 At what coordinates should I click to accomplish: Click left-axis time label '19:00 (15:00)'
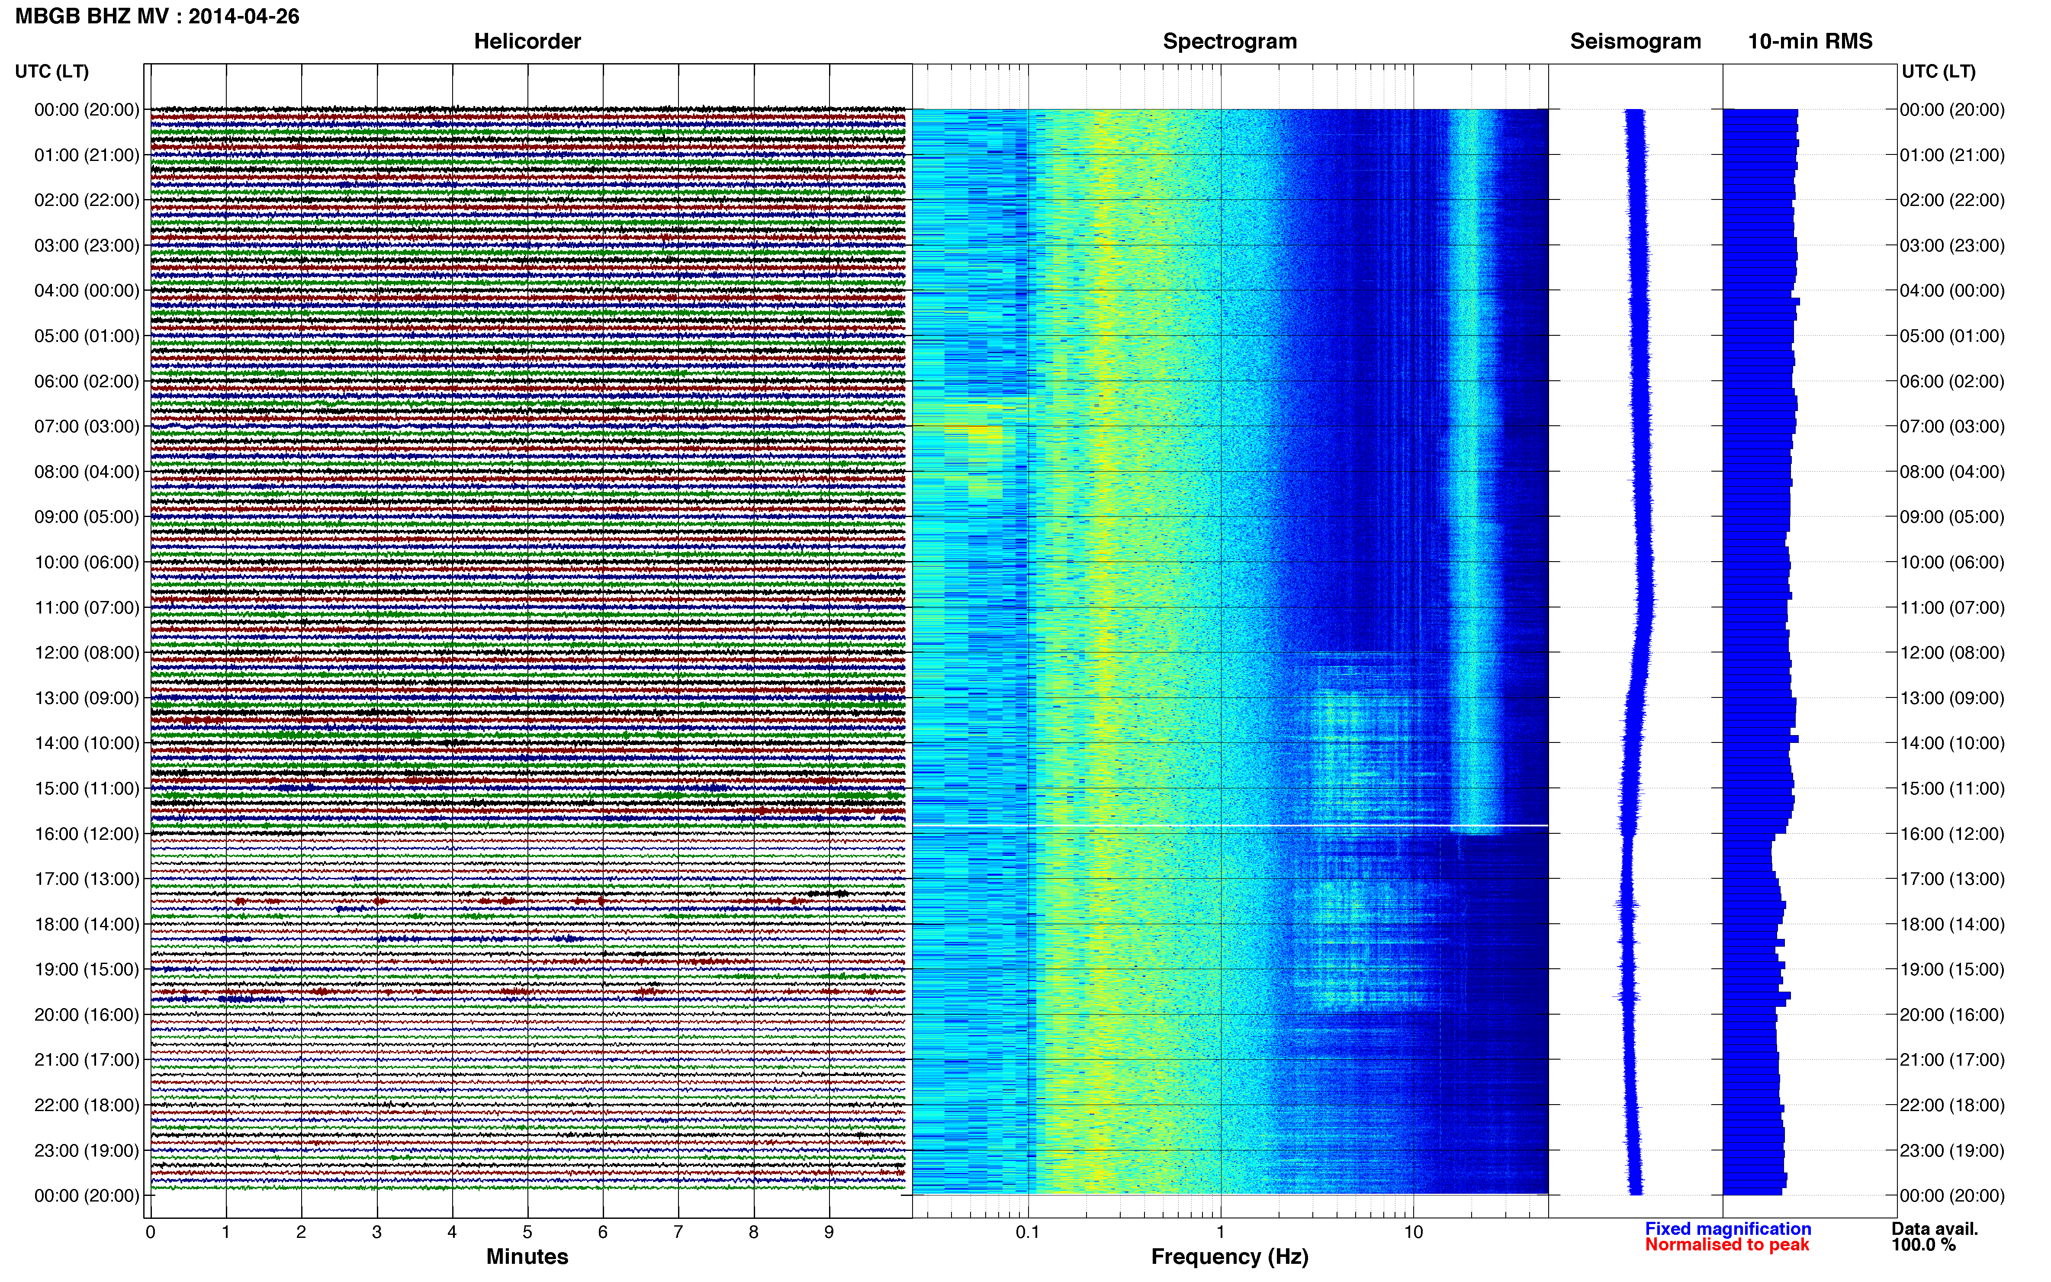coord(87,969)
